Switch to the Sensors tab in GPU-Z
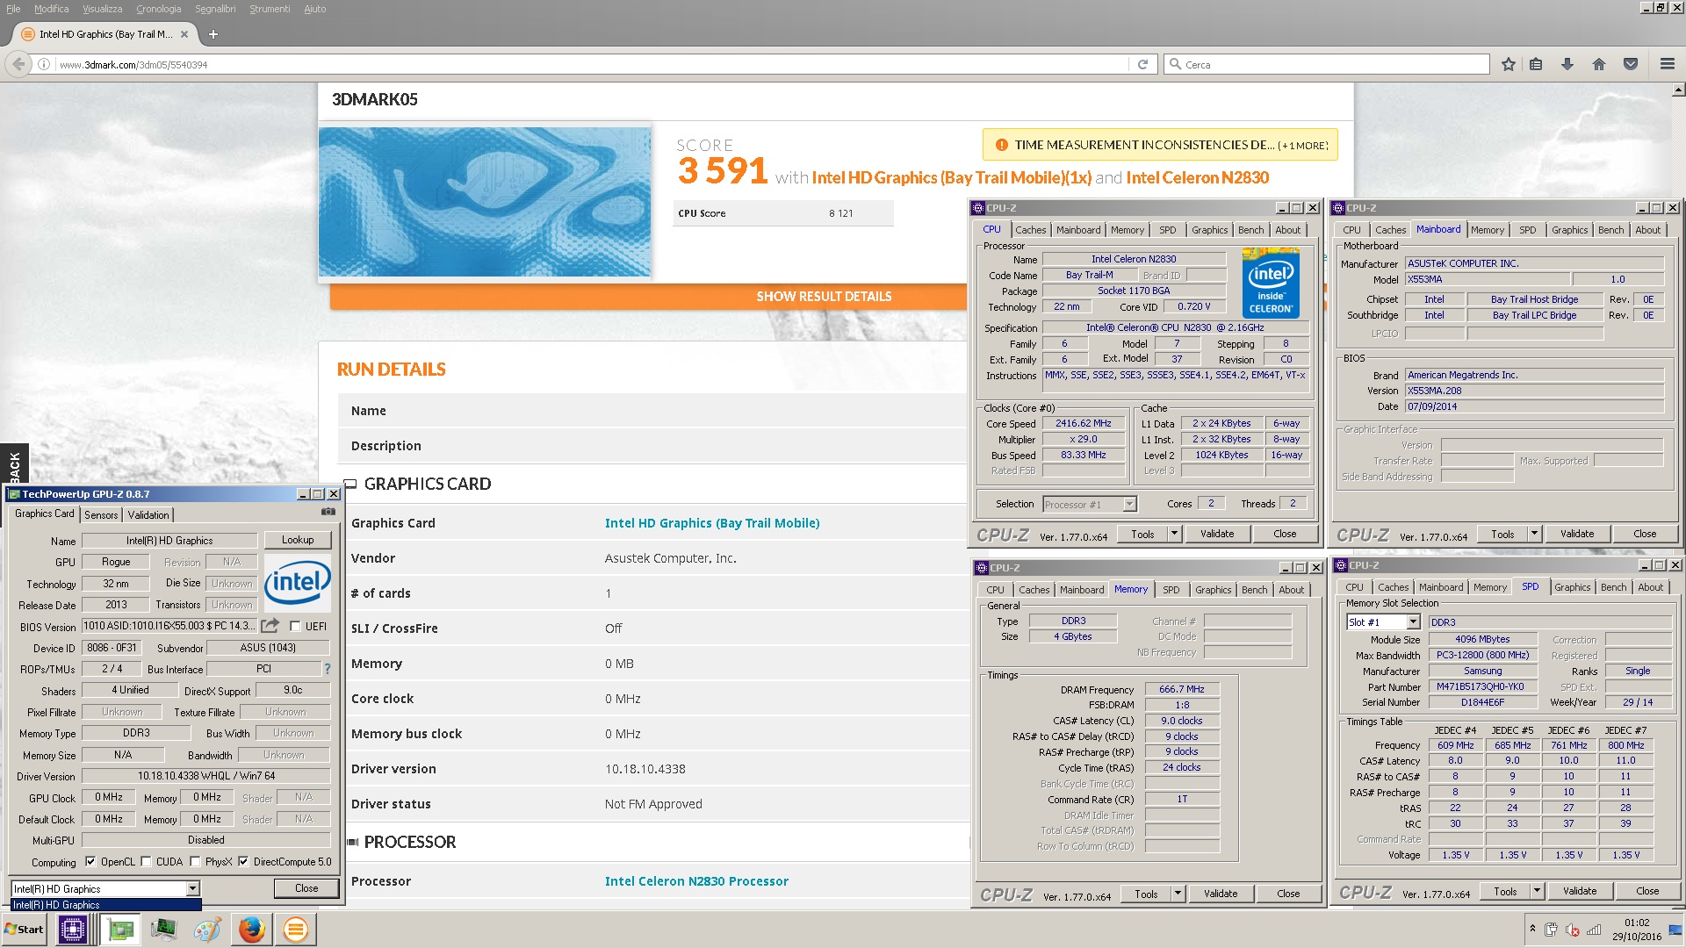Image resolution: width=1686 pixels, height=948 pixels. tap(101, 515)
